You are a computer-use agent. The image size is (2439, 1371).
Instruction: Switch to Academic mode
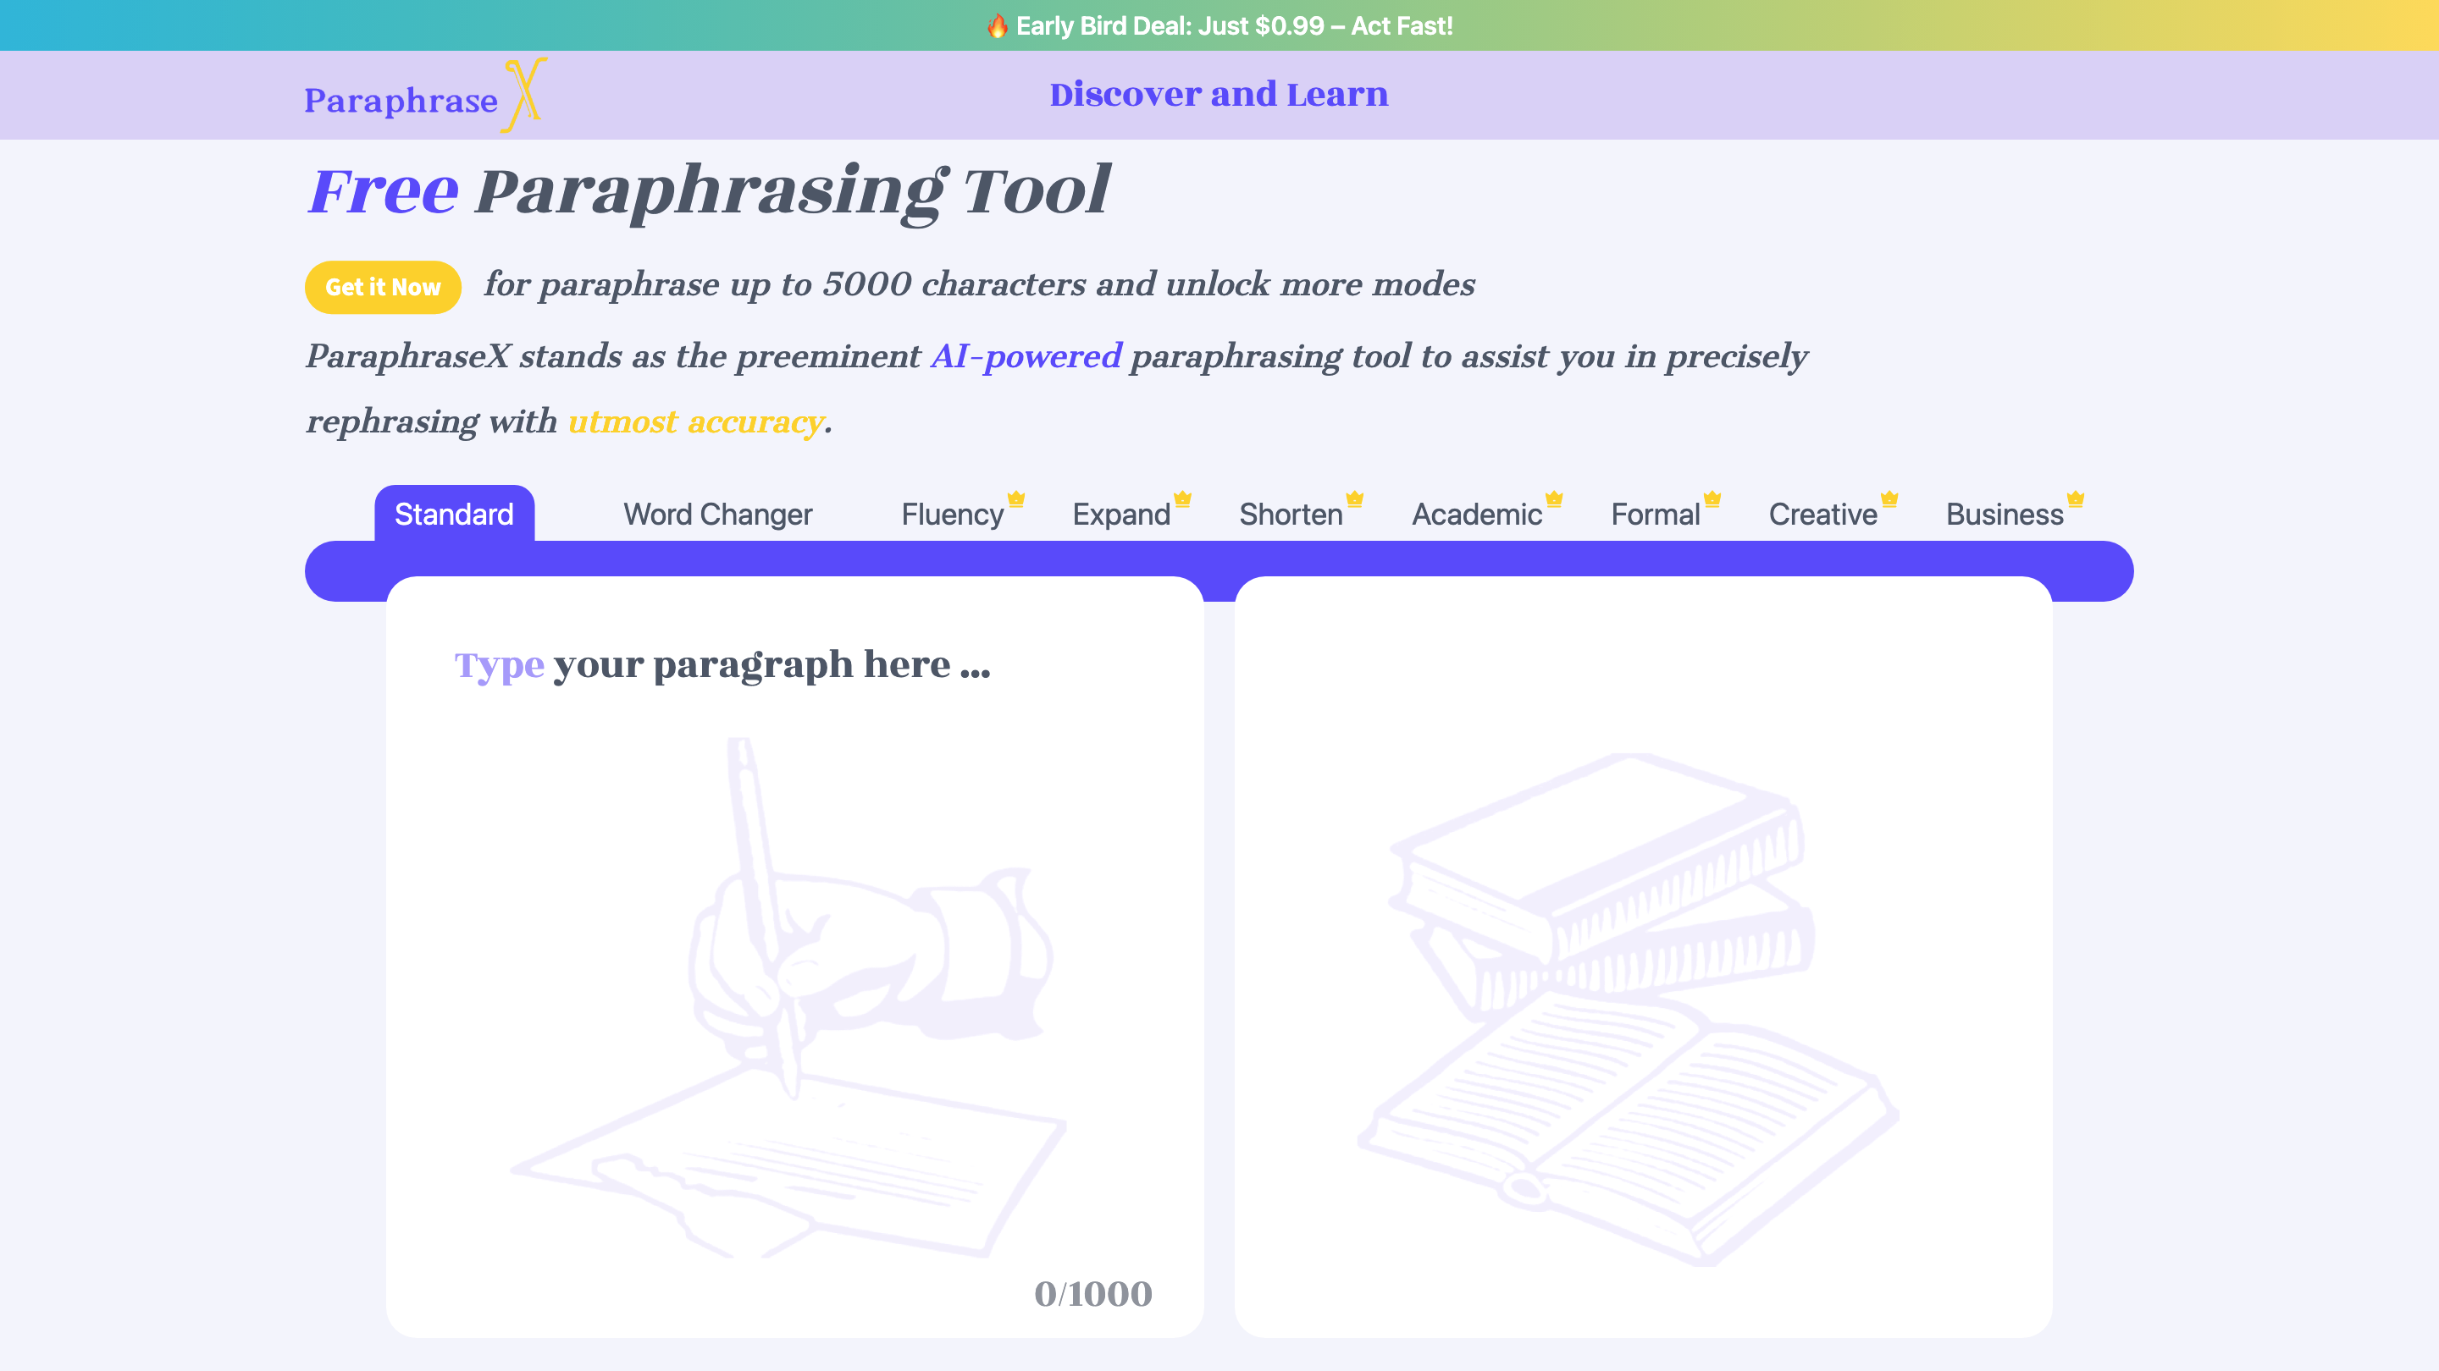(x=1476, y=514)
